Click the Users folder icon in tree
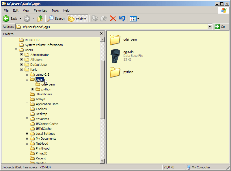Image resolution: width=231 pixels, height=171 pixels. tap(21, 50)
